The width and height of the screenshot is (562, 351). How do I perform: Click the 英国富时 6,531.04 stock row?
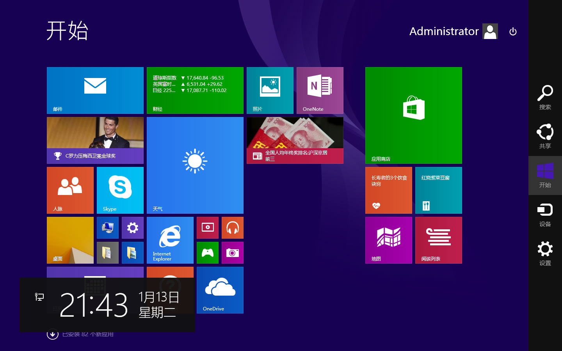[188, 84]
